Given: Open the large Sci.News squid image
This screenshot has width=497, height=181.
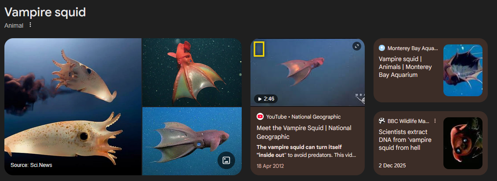Looking at the screenshot, I should pyautogui.click(x=73, y=106).
